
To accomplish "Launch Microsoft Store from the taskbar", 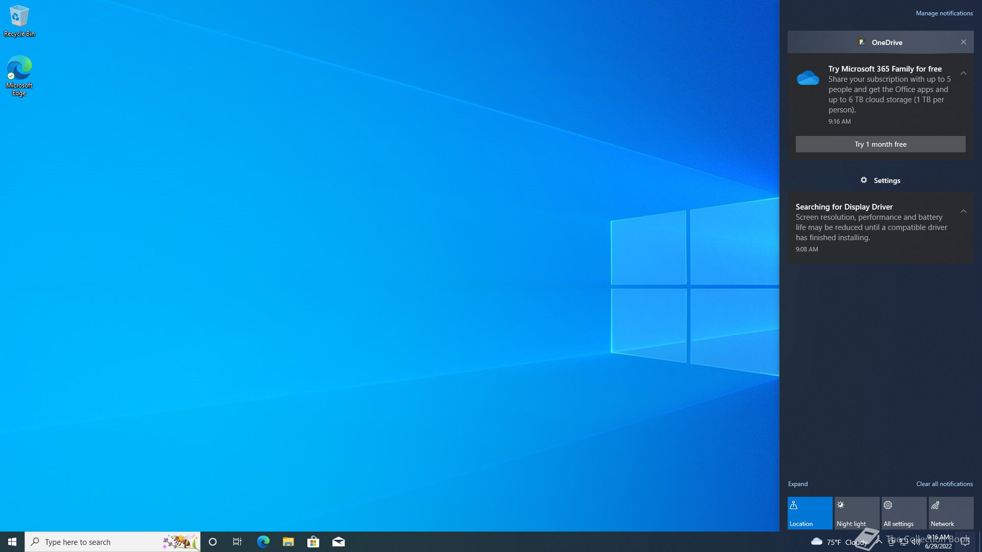I will [313, 542].
